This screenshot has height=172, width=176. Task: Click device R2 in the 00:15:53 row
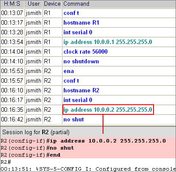coord(48,71)
